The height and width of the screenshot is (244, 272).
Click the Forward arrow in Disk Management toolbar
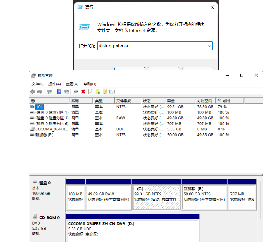40,92
